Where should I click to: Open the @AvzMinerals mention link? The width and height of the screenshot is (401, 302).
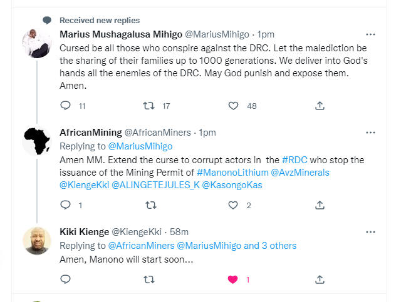tap(300, 172)
